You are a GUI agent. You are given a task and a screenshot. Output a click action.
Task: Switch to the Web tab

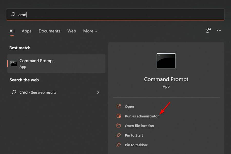(x=72, y=31)
